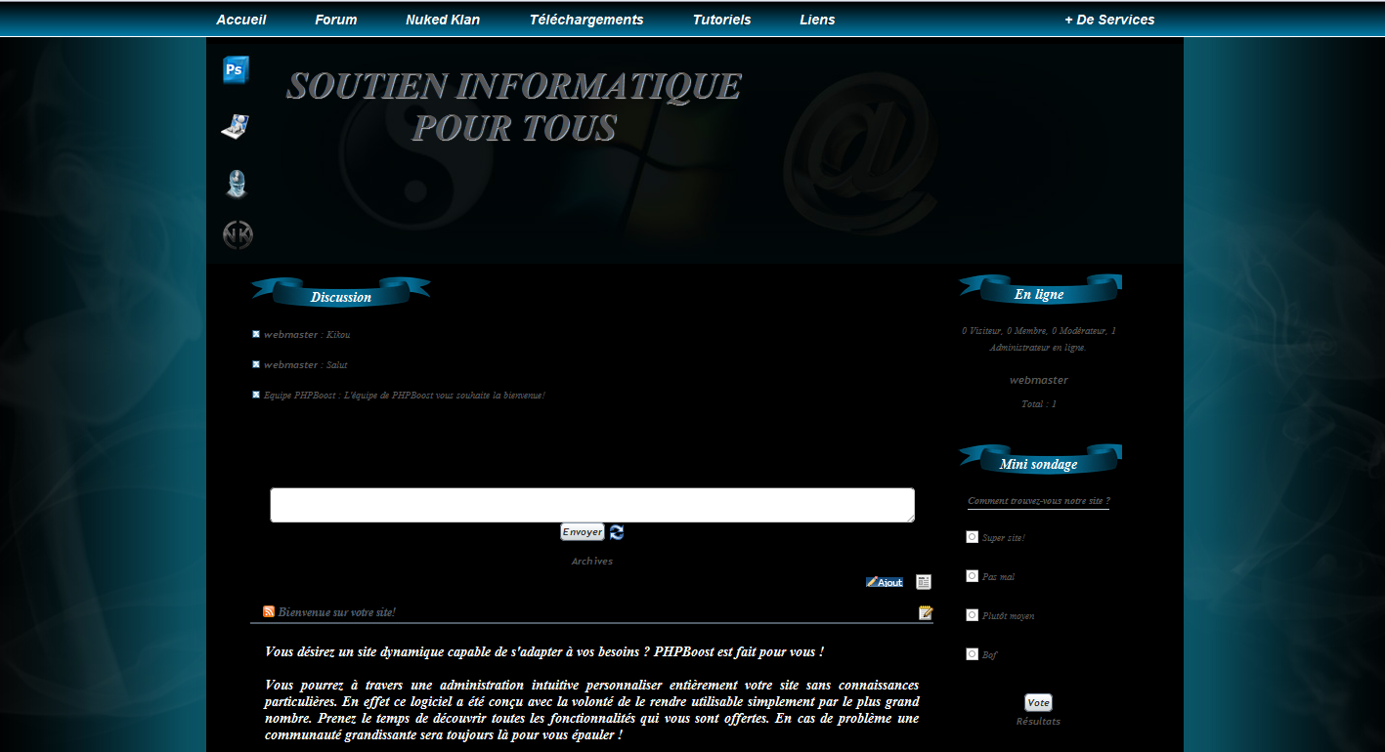Click inside the discussion message text box

click(592, 505)
